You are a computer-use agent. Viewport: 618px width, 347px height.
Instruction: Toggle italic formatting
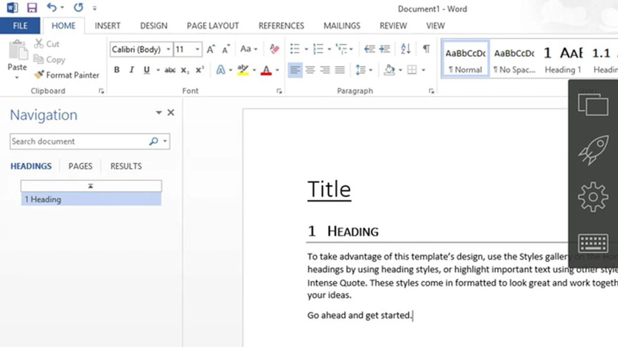pyautogui.click(x=131, y=70)
